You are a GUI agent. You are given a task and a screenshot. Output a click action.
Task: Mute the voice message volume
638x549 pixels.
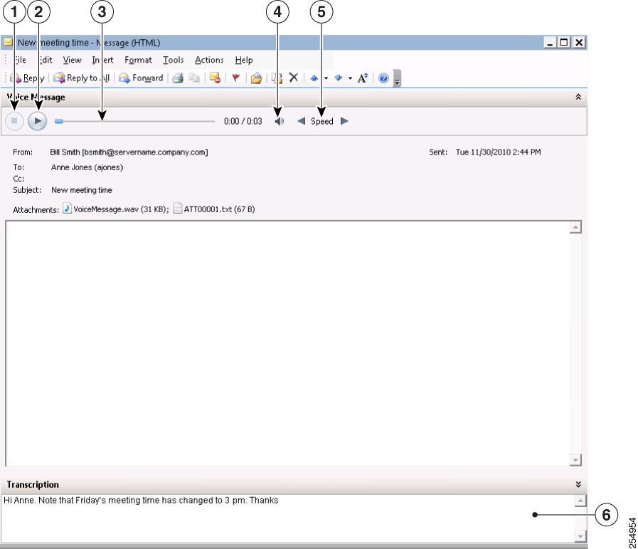pyautogui.click(x=279, y=120)
